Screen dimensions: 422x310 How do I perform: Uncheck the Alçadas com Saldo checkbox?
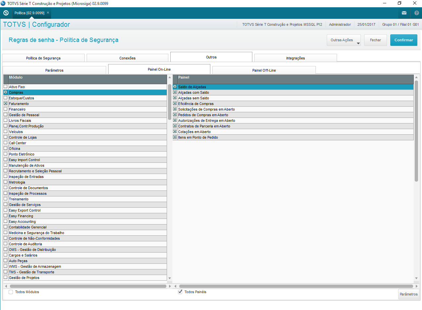coord(175,92)
